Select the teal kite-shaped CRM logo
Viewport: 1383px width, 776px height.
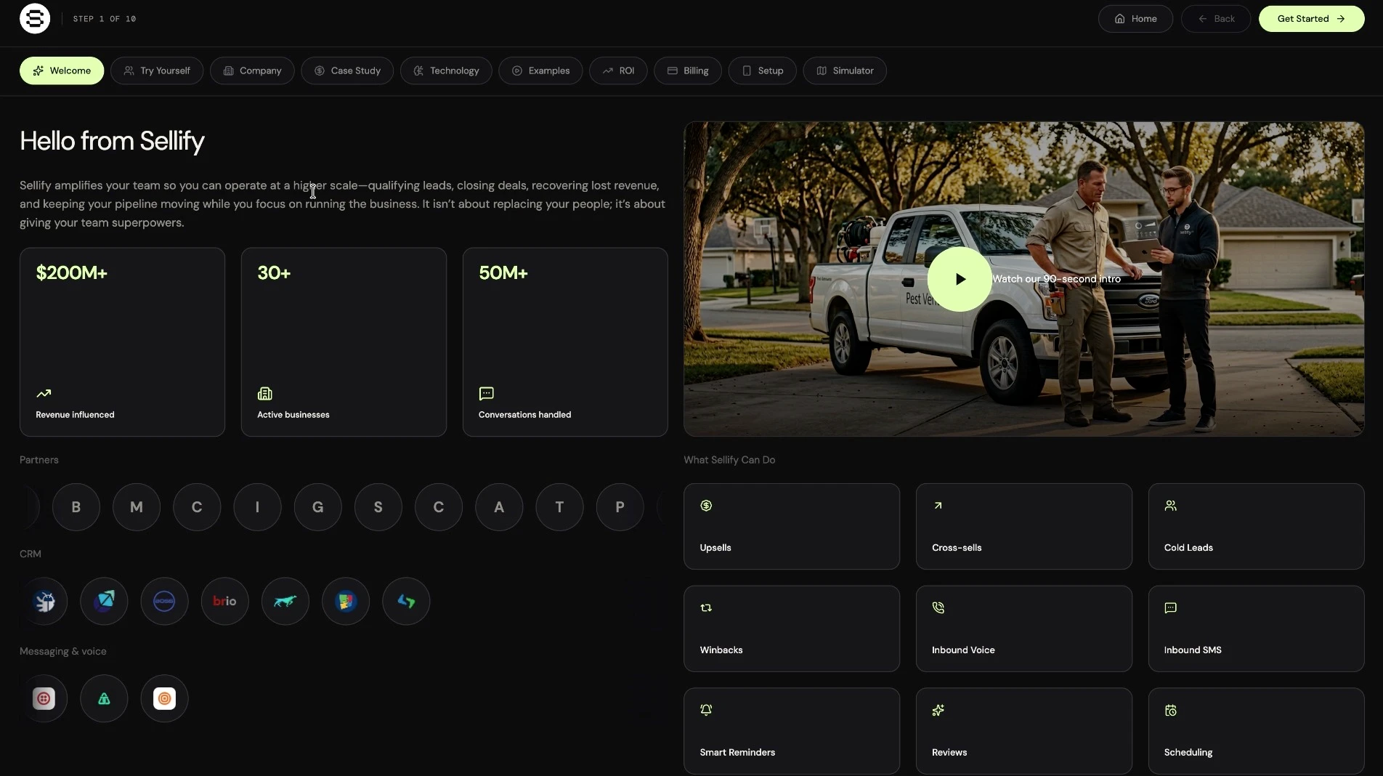pos(104,602)
